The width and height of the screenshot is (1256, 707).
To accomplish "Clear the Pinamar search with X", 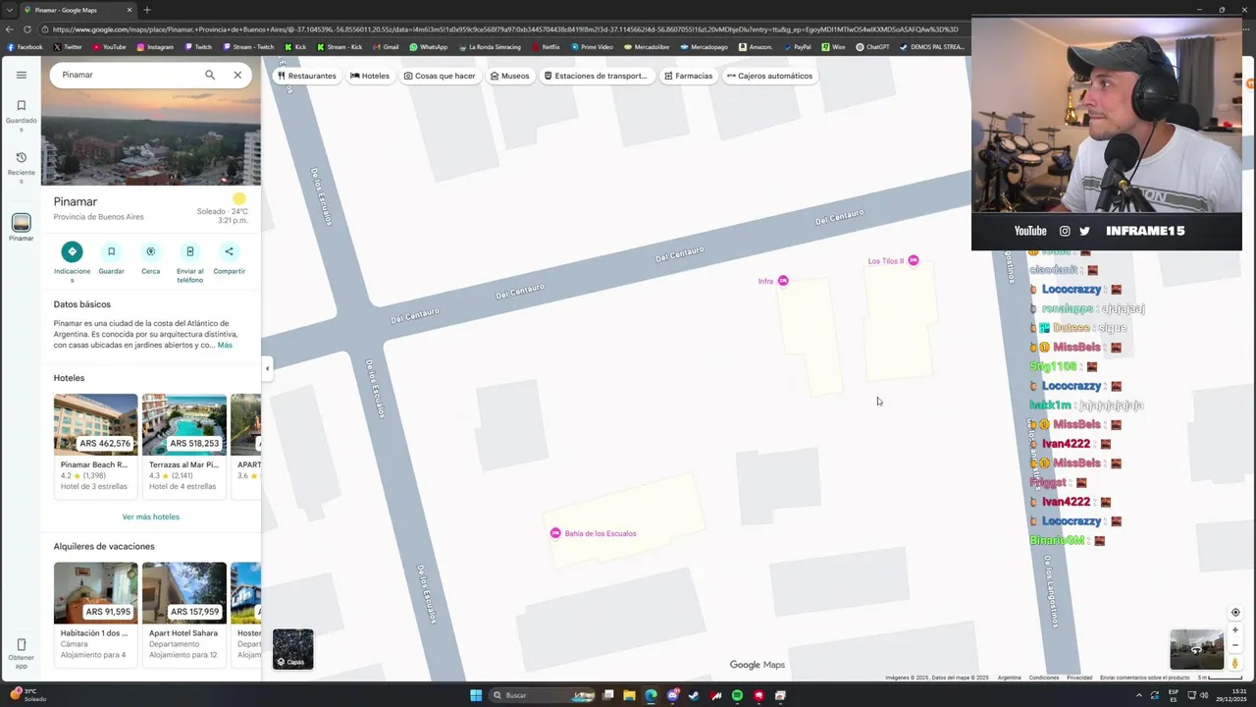I will click(x=237, y=75).
